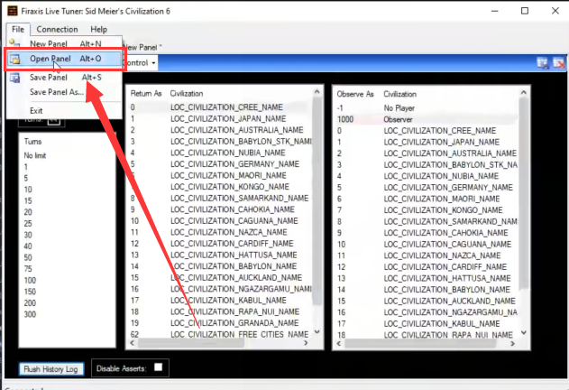Choose Open Panel from the File menu

point(64,59)
